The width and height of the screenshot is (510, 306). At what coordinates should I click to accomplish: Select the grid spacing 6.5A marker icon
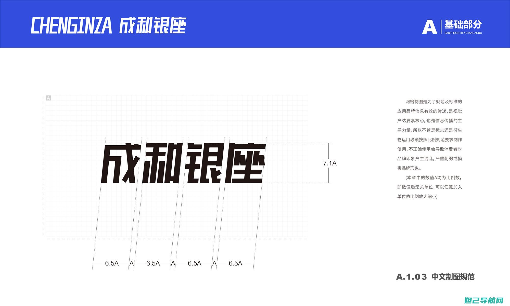point(105,261)
